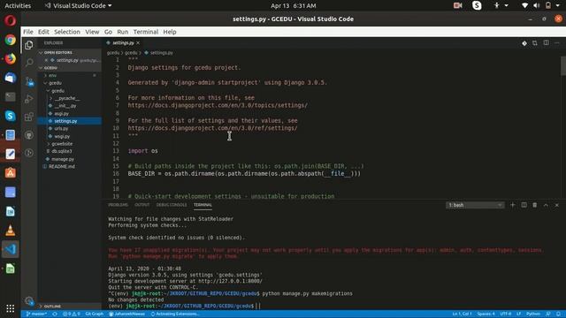This screenshot has height=318, width=566.
Task: Open VLC media player from the dock
Action: 10,230
